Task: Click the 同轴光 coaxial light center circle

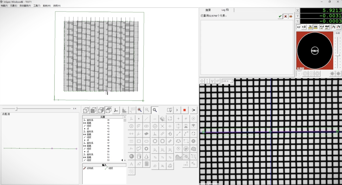Action: pos(315,51)
